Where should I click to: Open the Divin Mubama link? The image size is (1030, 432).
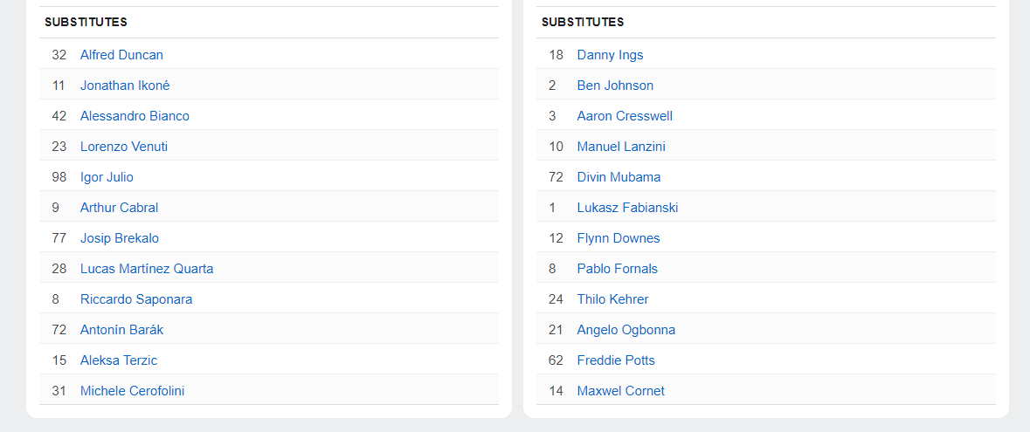619,177
